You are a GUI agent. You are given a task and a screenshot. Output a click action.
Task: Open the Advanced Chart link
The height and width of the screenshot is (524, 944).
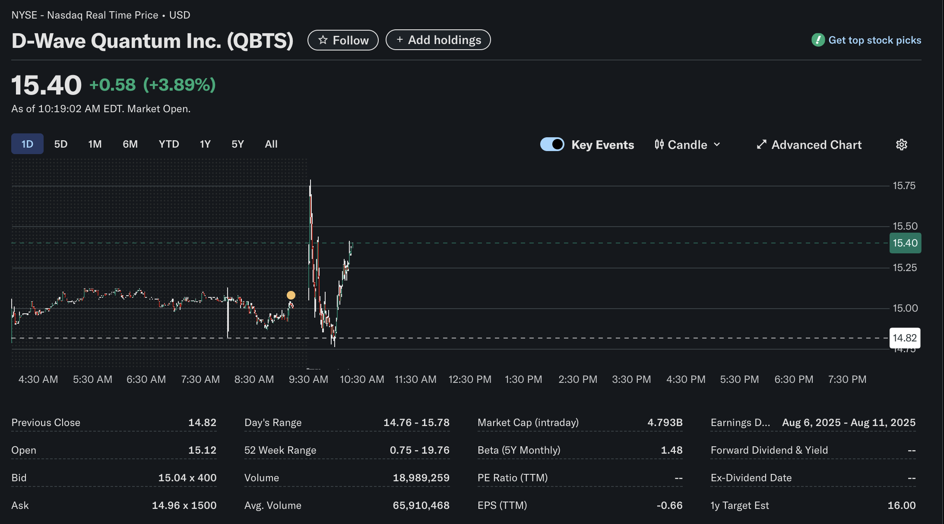coord(809,145)
